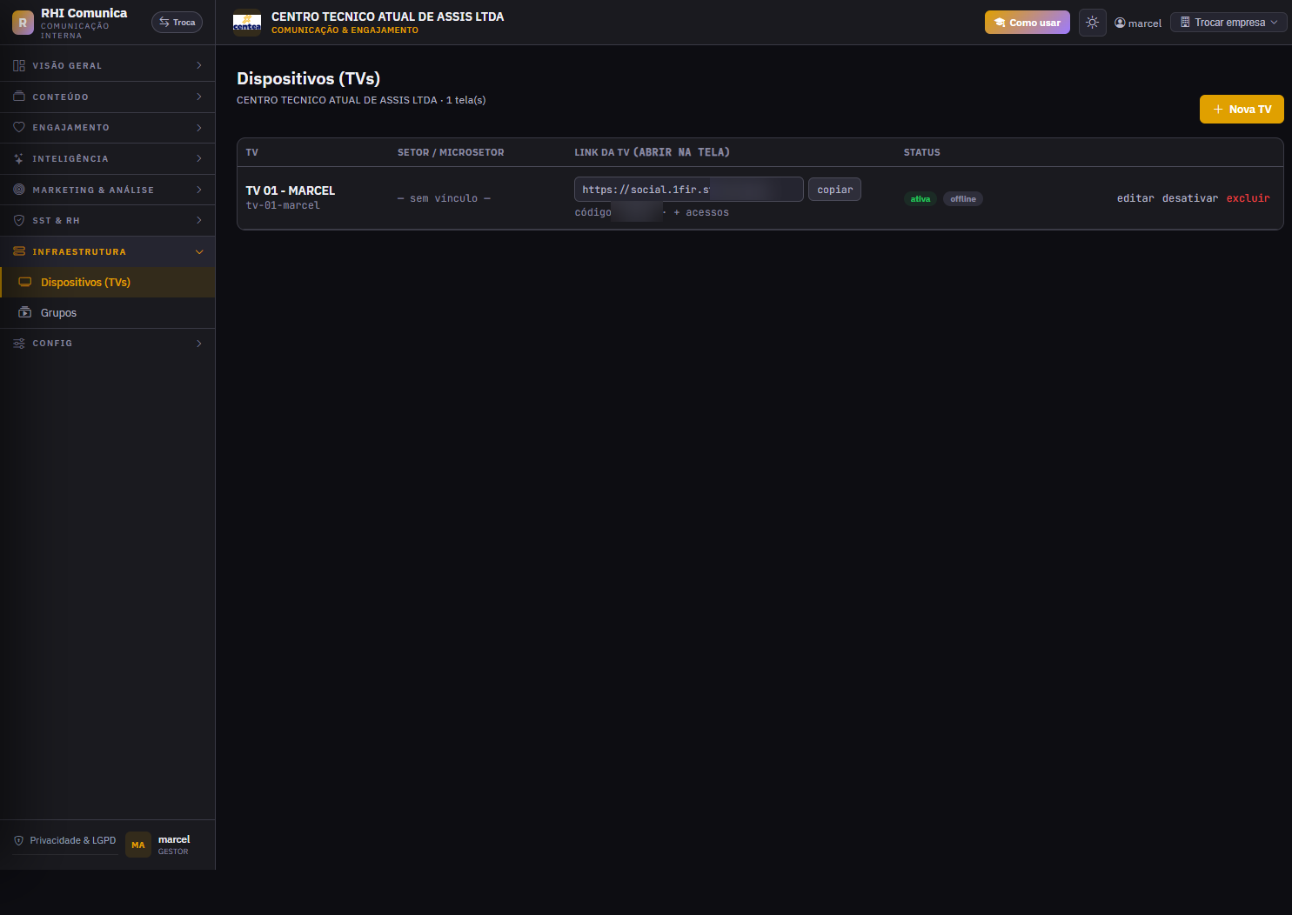Open the Trocar empresa dropdown
The height and width of the screenshot is (915, 1292).
pyautogui.click(x=1228, y=23)
